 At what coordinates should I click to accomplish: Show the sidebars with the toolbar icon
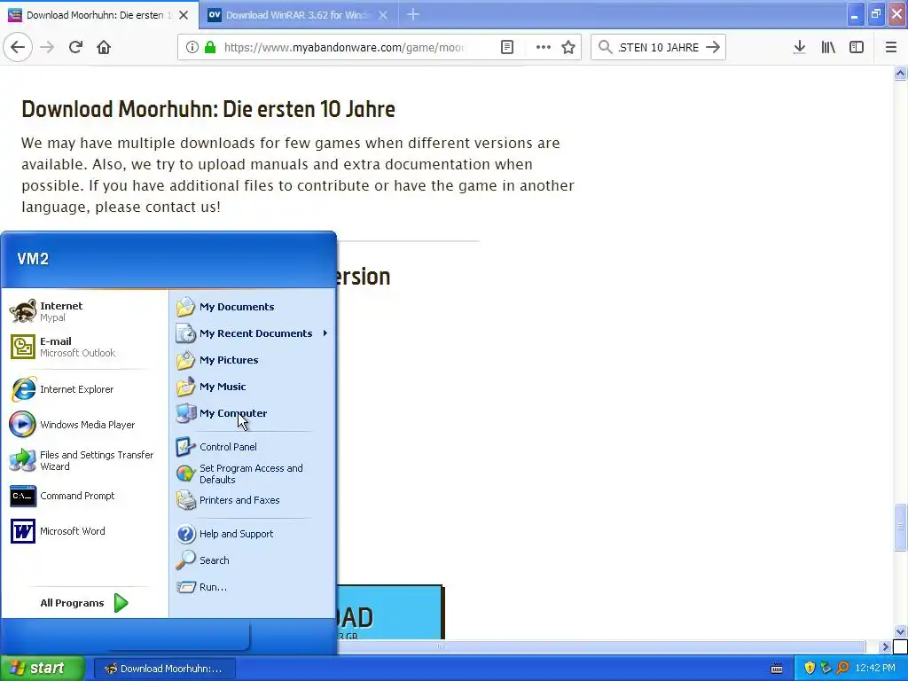click(857, 47)
